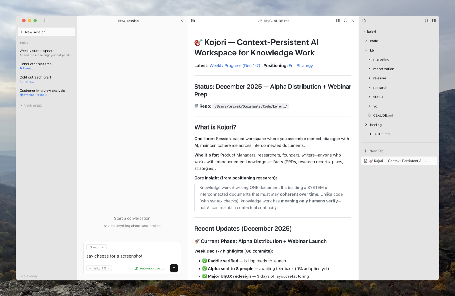Send the message with the arrow button

(x=174, y=268)
